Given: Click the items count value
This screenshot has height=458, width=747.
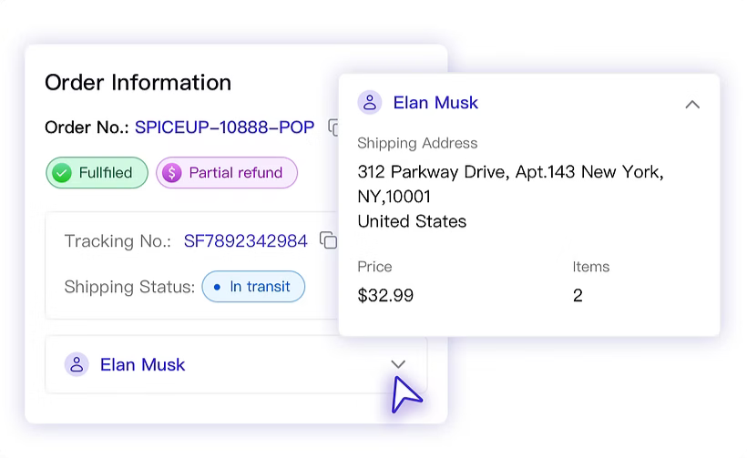Looking at the screenshot, I should click(578, 295).
